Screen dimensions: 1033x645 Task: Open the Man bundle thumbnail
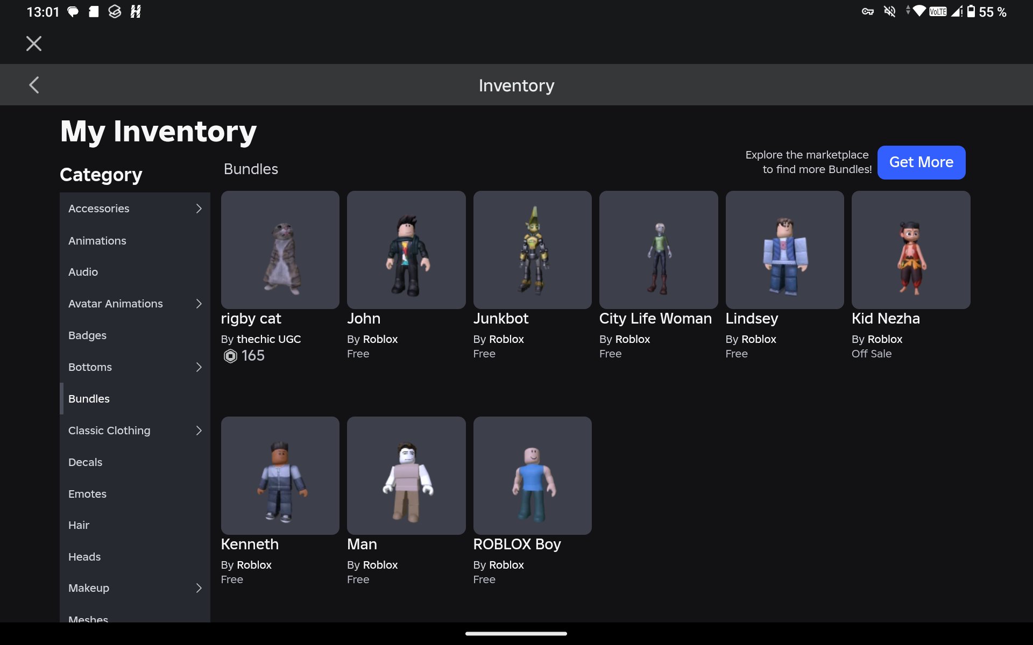point(406,476)
